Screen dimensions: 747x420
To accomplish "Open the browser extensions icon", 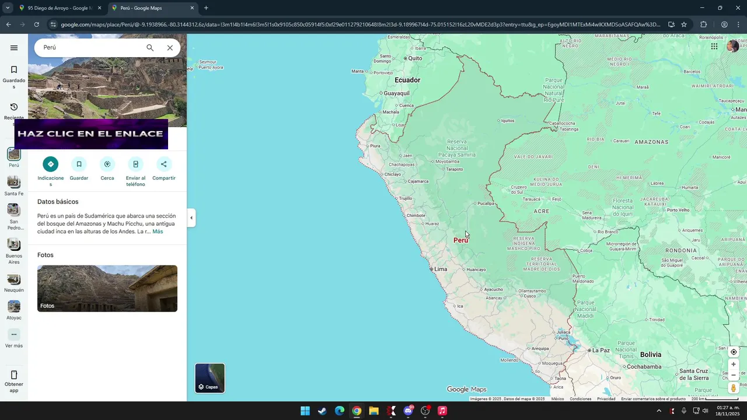I will point(703,24).
